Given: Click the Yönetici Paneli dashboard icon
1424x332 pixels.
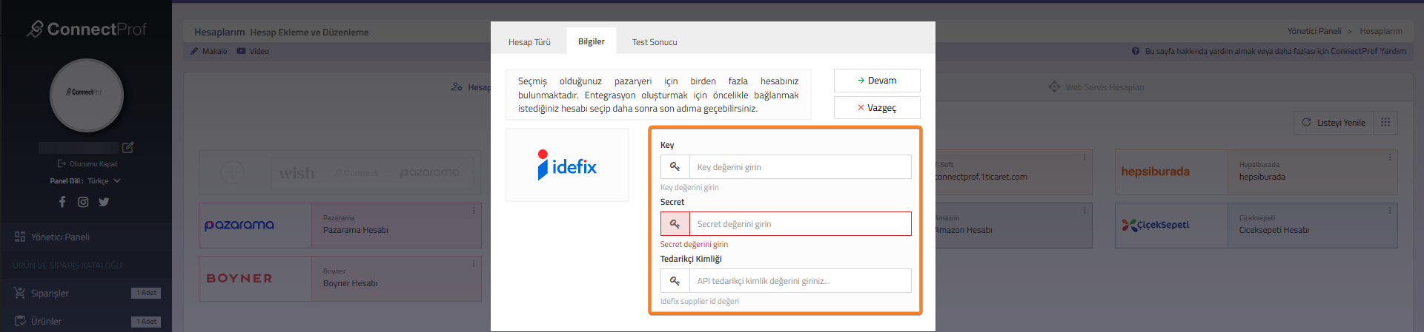Looking at the screenshot, I should click(x=20, y=237).
